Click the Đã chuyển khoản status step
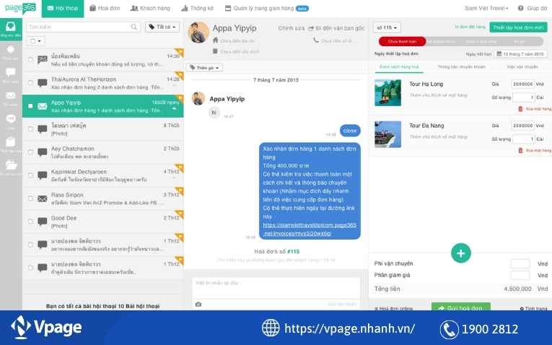552x345 pixels. click(x=442, y=42)
